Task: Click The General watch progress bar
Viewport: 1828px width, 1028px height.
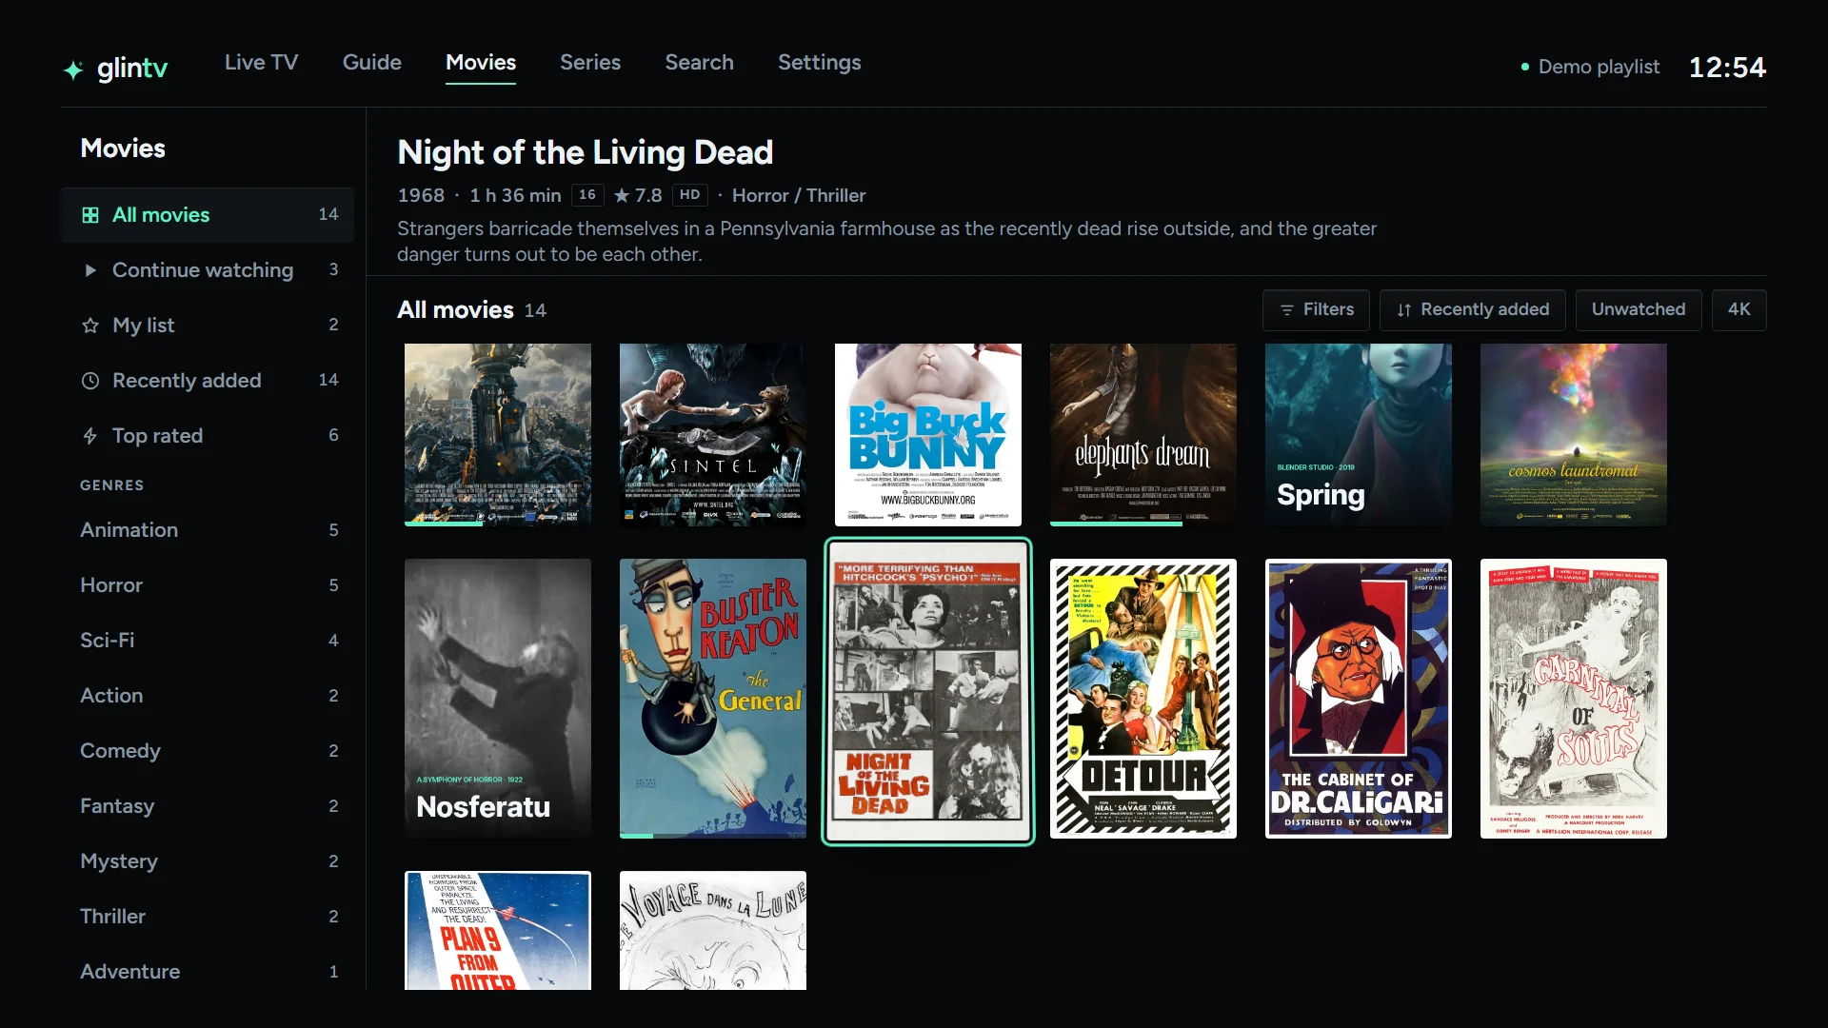Action: point(713,836)
